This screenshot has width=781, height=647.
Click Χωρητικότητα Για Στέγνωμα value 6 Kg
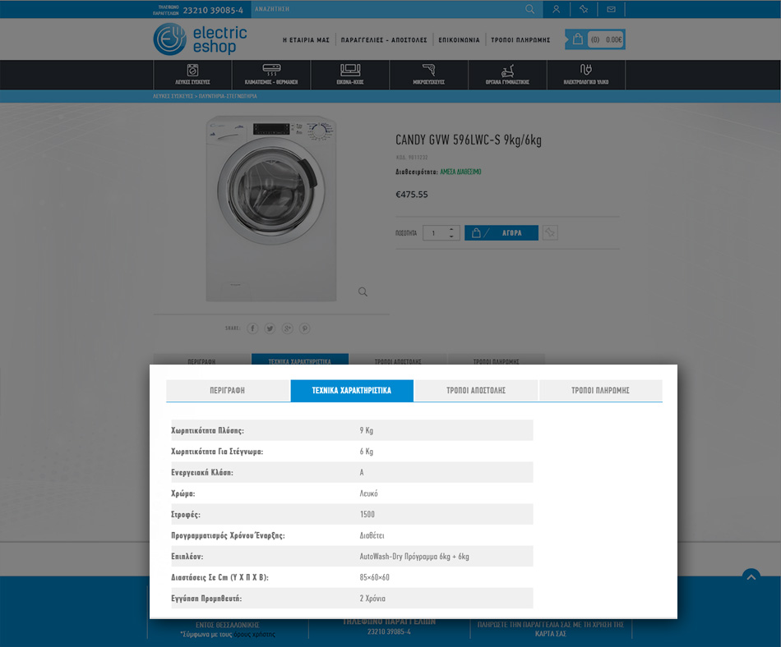pos(366,452)
